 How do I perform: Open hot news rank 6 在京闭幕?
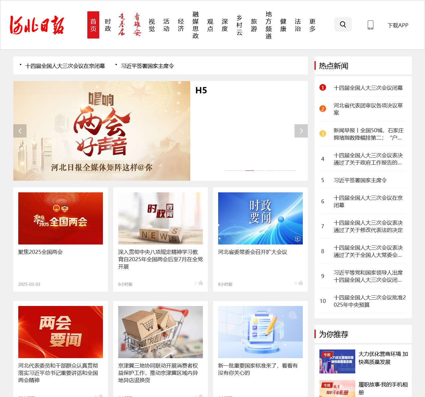point(368,201)
